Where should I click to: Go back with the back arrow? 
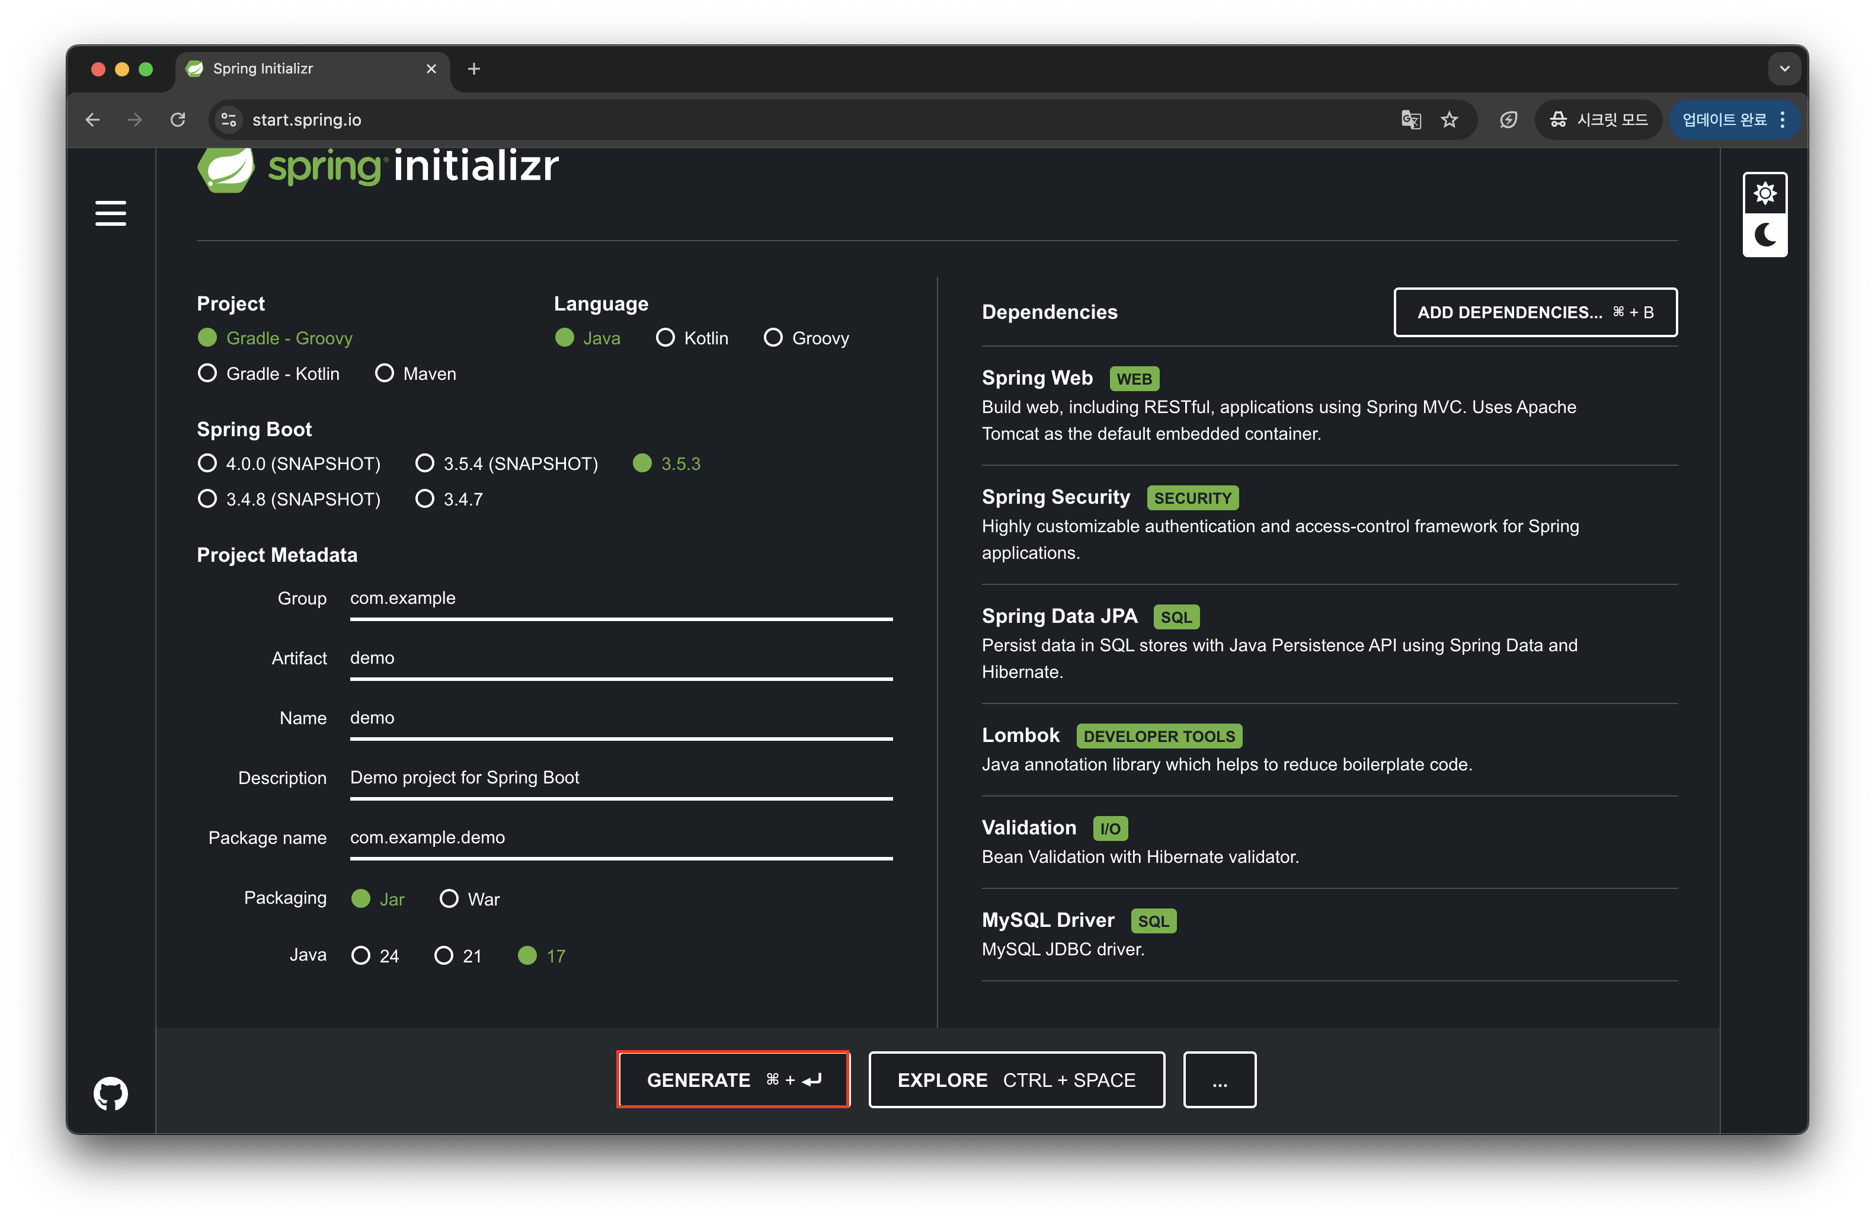(93, 120)
